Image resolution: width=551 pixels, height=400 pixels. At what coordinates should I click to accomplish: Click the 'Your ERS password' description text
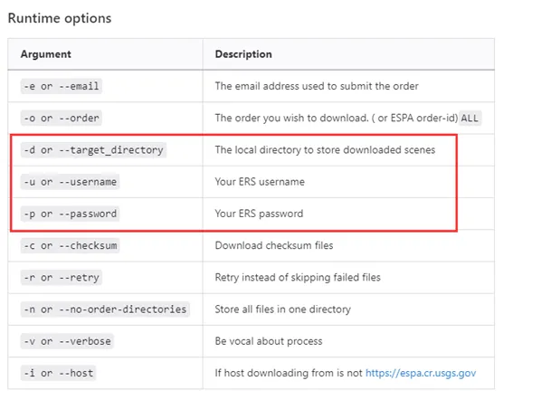(x=259, y=214)
